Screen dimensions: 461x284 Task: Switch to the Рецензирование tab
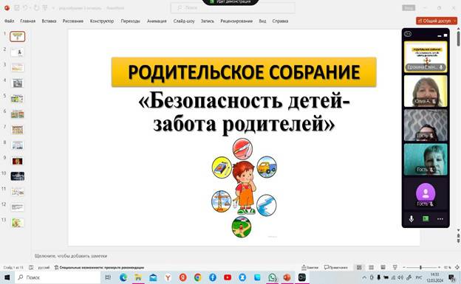(236, 21)
